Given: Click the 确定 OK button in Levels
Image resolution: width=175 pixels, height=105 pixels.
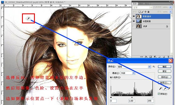Looking at the screenshot, I should tap(164, 66).
